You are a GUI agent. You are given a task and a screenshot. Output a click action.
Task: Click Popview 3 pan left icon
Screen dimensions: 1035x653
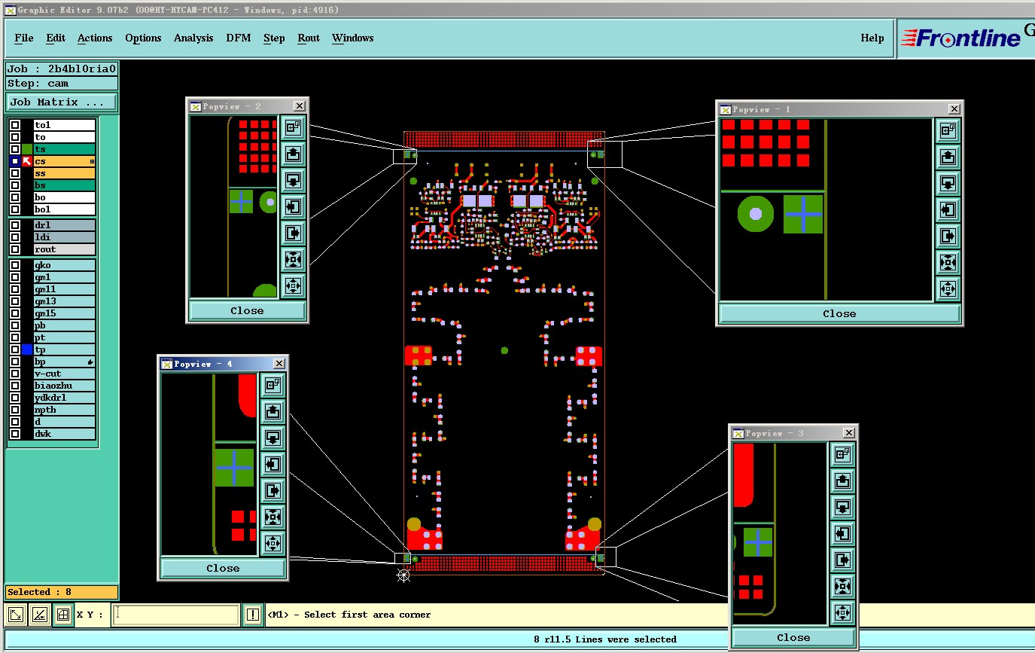(842, 534)
